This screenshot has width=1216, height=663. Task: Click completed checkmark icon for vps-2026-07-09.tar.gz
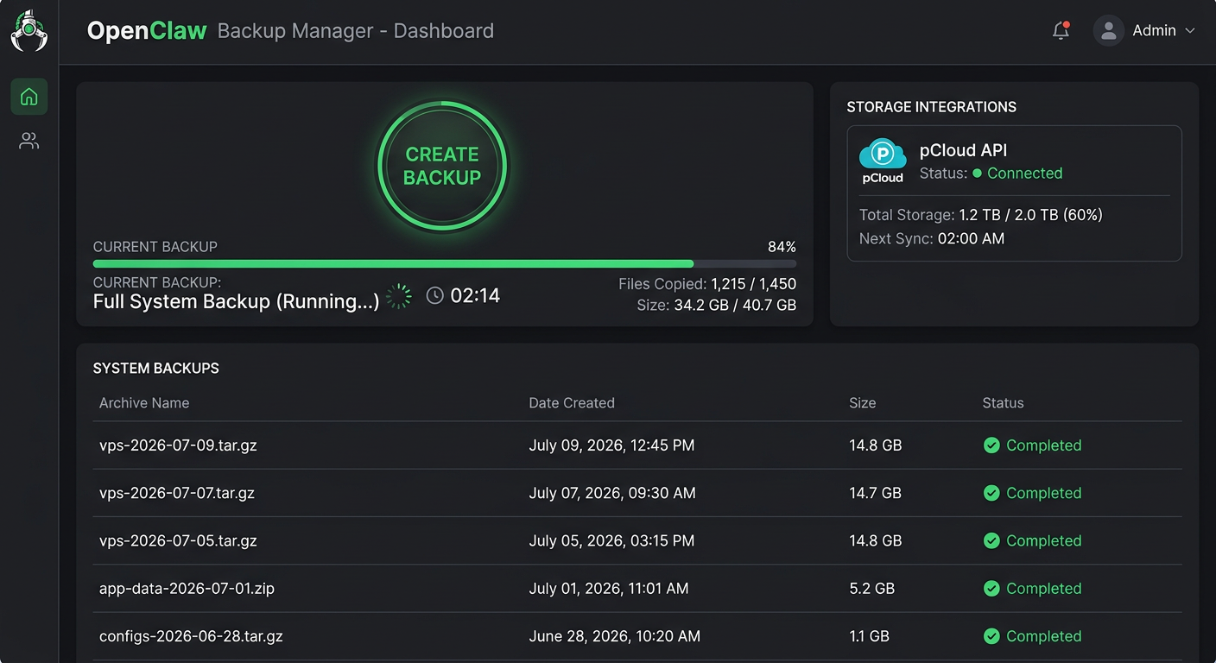[x=991, y=445]
